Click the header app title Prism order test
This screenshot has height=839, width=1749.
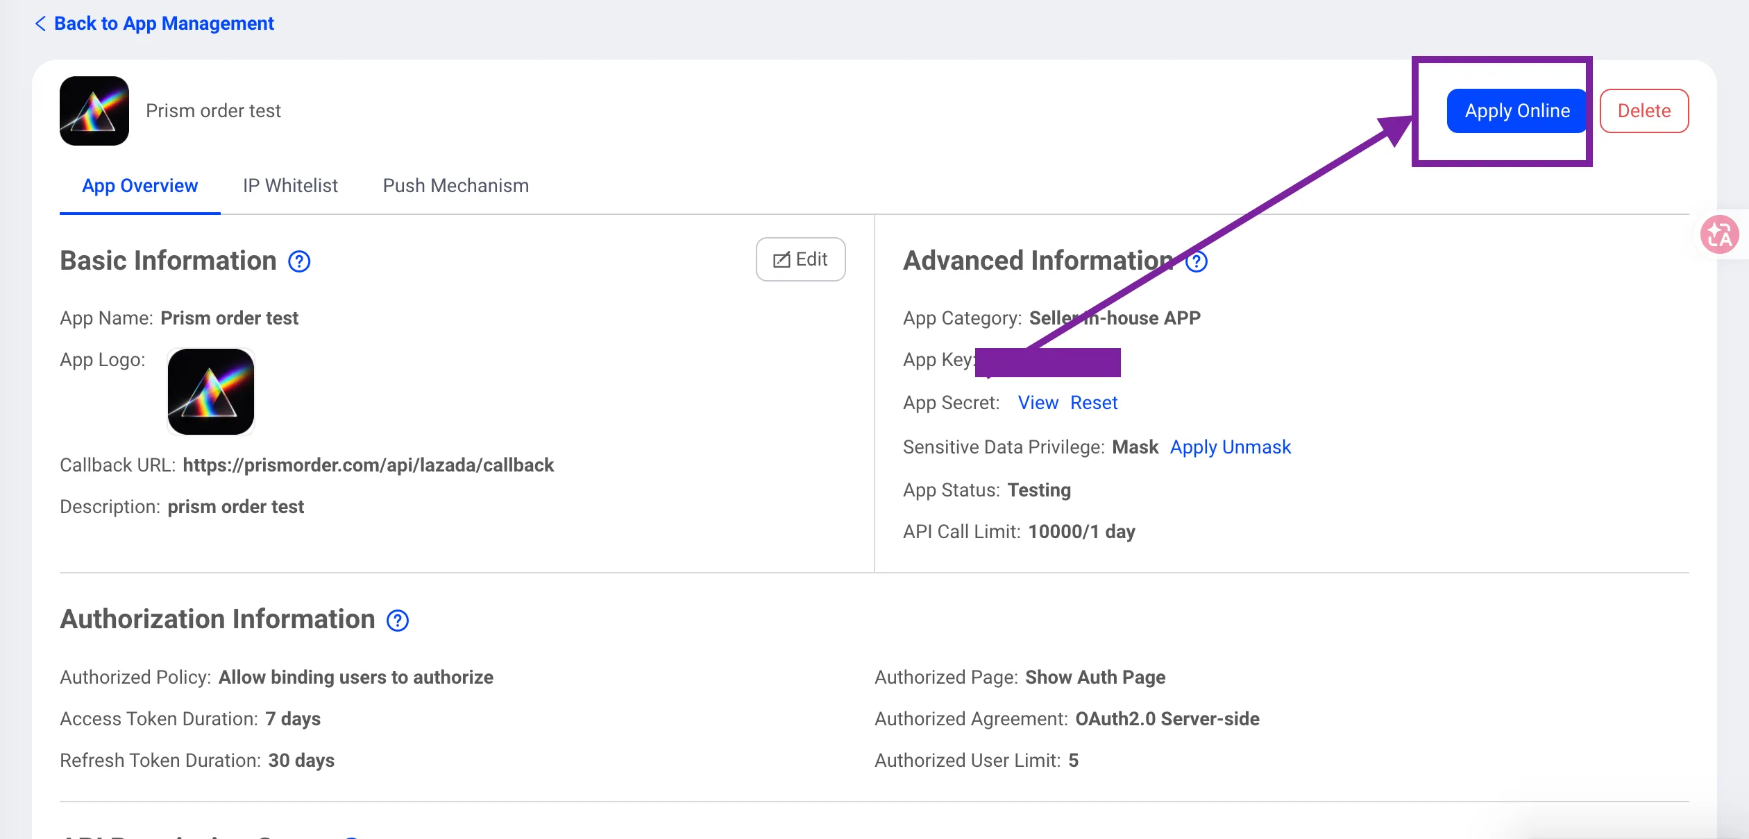coord(213,111)
